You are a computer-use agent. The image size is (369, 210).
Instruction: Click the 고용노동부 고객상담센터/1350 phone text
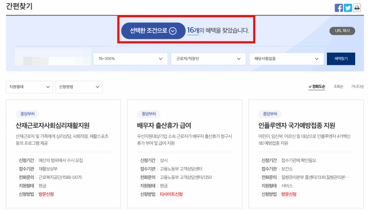(x=186, y=177)
